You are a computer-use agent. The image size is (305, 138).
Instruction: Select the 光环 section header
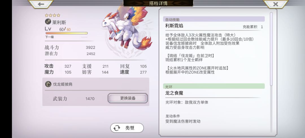click(x=214, y=87)
